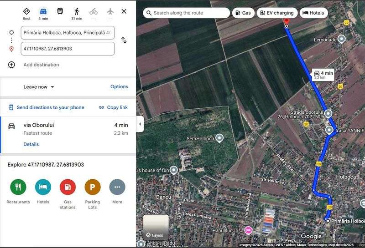Viewport: 365px width, 248px height.
Task: Select Best travel mode icon
Action: (x=26, y=11)
